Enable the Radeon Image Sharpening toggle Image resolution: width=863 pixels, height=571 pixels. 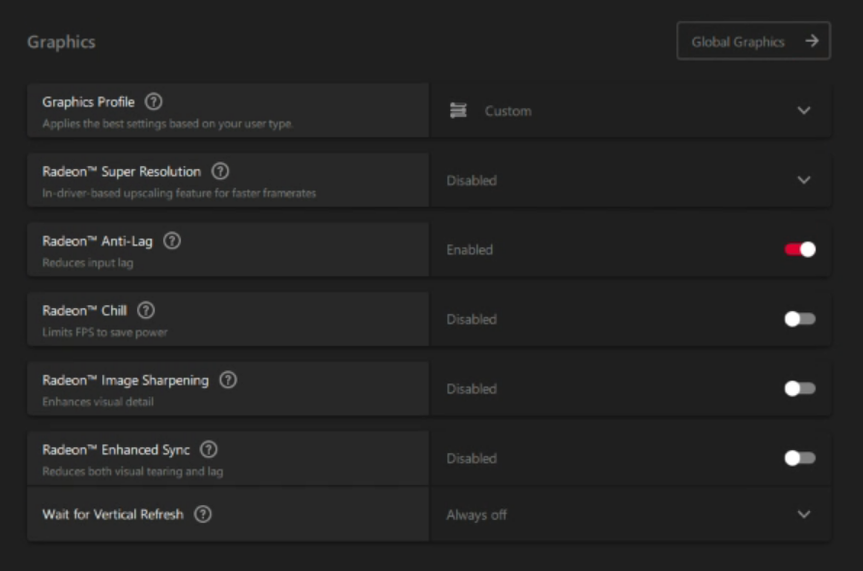point(800,388)
